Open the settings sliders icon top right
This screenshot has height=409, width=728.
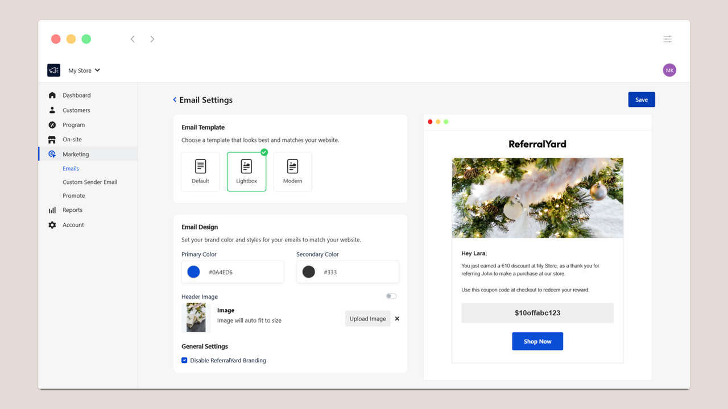point(667,39)
